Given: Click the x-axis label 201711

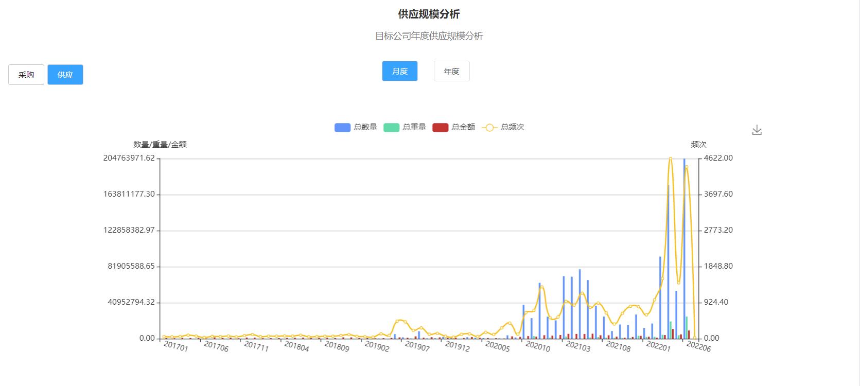Looking at the screenshot, I should (256, 346).
